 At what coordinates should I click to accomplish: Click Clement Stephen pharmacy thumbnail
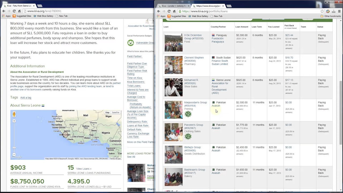(x=174, y=65)
